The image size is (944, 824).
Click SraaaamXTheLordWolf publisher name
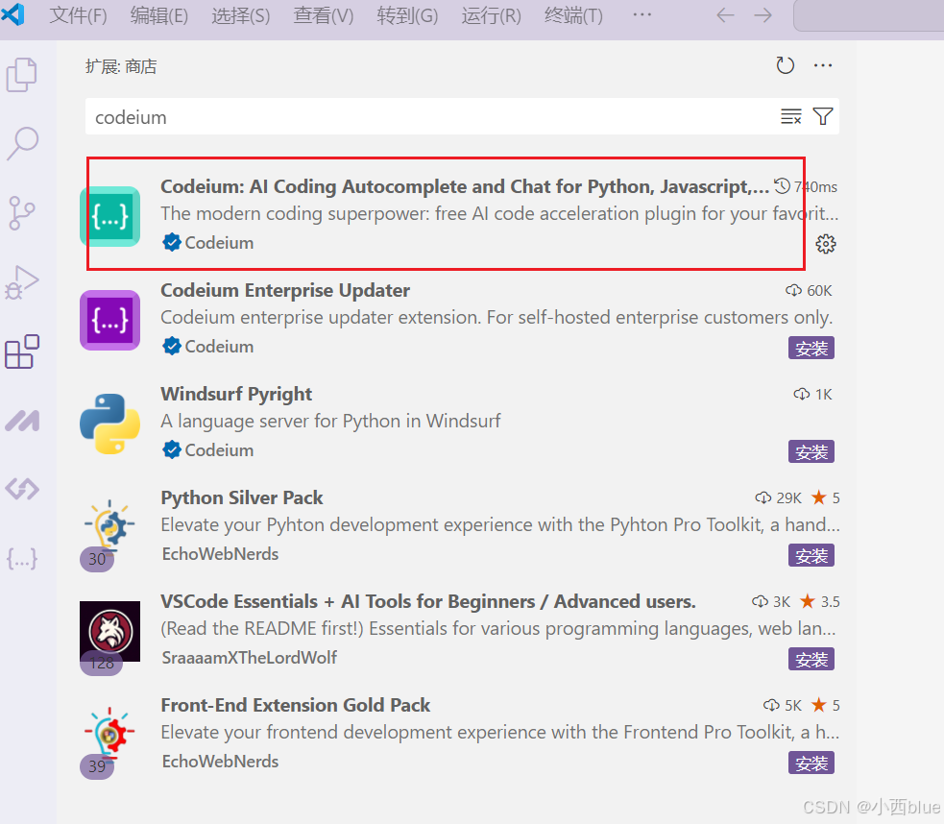click(x=250, y=657)
